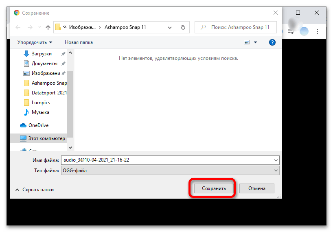Click the Up one level arrow
This screenshot has width=333, height=232.
click(48, 28)
